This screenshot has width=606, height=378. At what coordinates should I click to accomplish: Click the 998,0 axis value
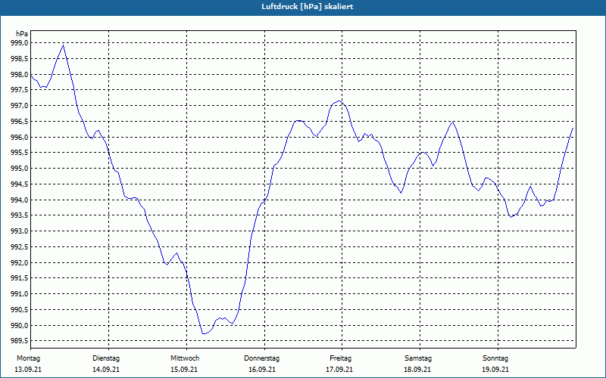[x=20, y=74]
